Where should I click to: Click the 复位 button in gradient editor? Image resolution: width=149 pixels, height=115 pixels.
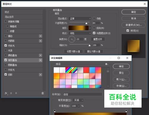pos(121,73)
